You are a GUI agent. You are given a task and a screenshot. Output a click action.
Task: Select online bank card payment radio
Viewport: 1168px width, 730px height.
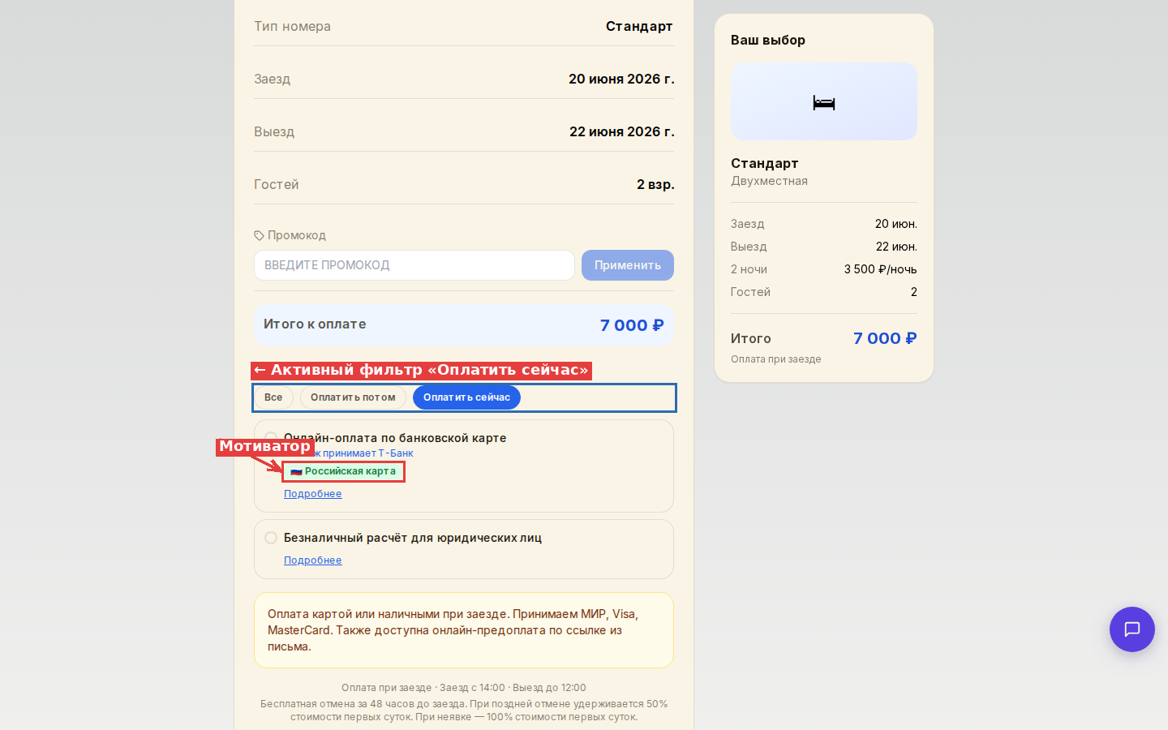[271, 438]
